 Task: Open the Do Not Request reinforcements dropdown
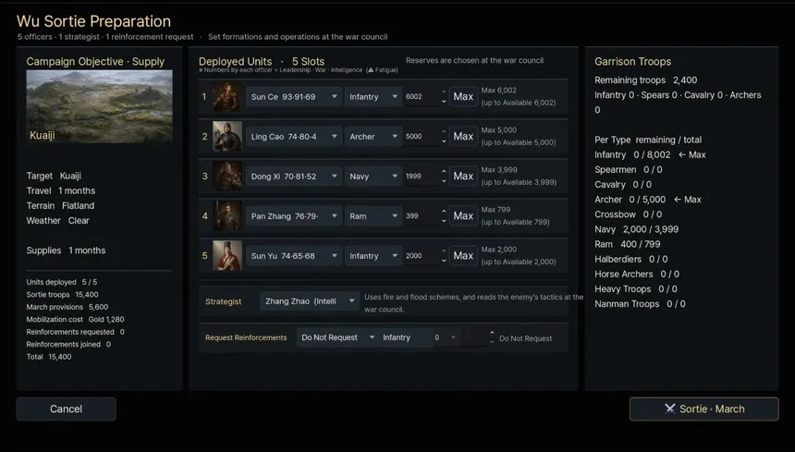(337, 337)
